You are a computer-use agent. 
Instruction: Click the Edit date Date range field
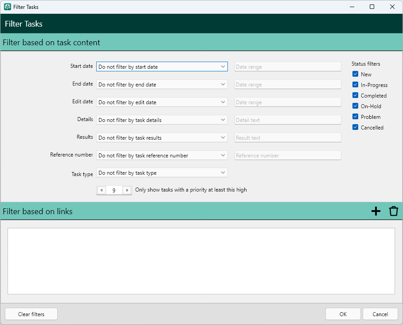pyautogui.click(x=288, y=102)
